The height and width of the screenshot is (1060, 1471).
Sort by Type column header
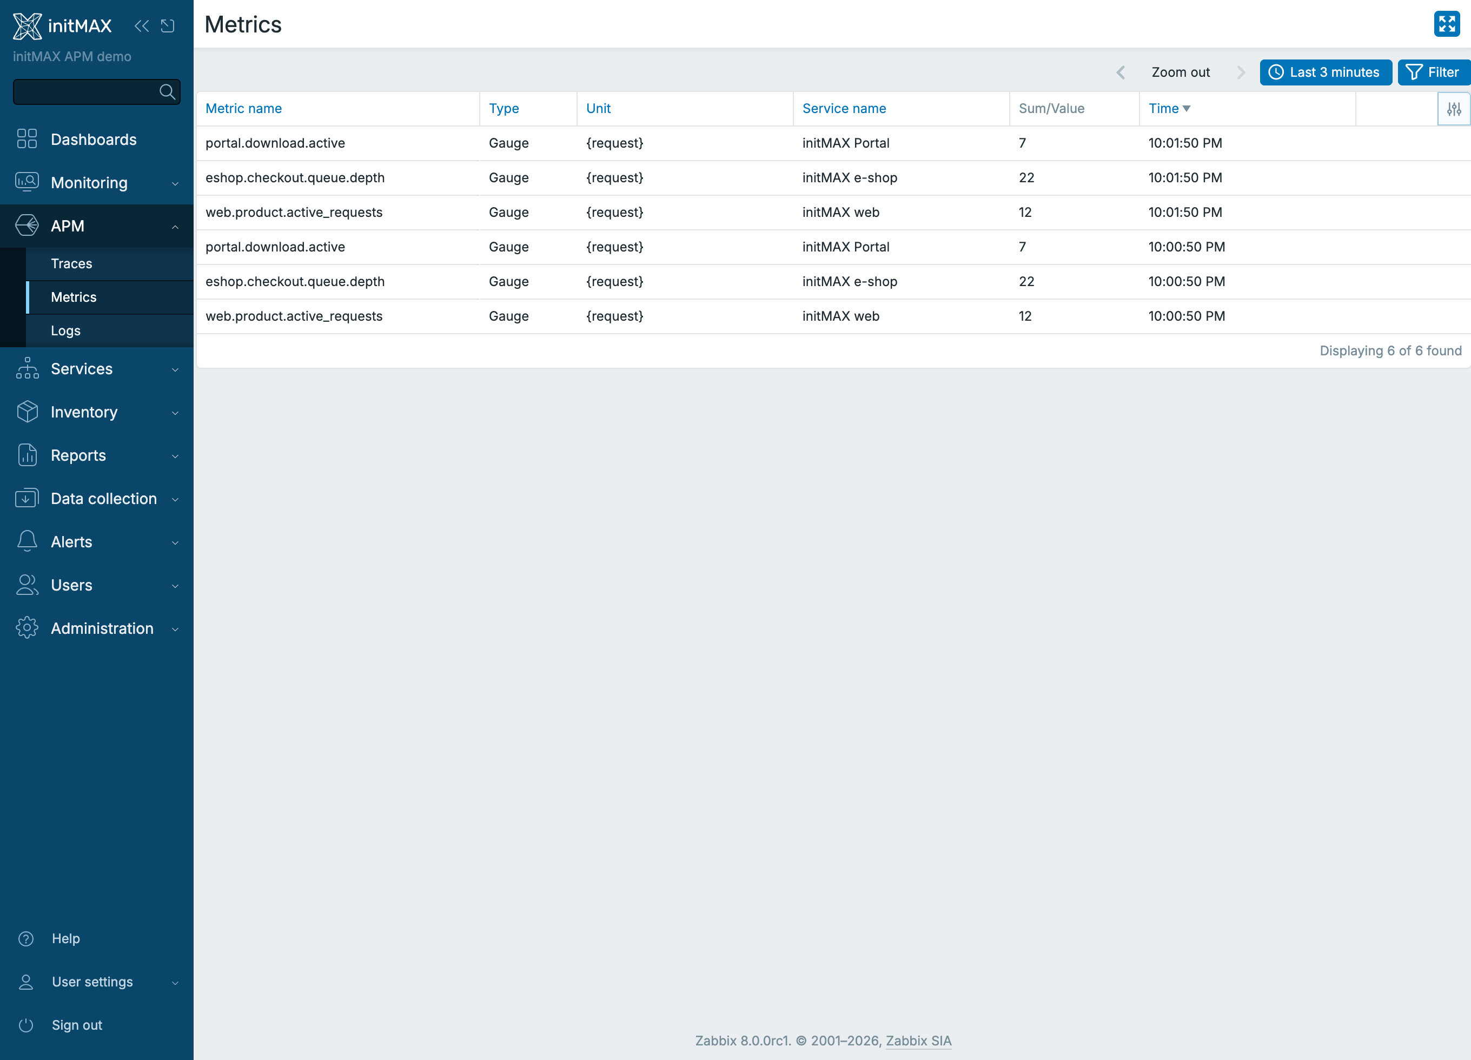click(x=504, y=109)
